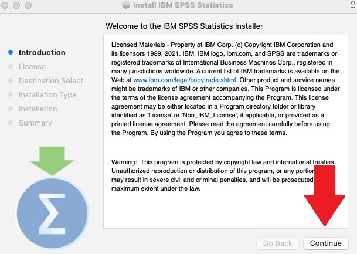Select the License step in sidebar
357x254 pixels.
32,66
